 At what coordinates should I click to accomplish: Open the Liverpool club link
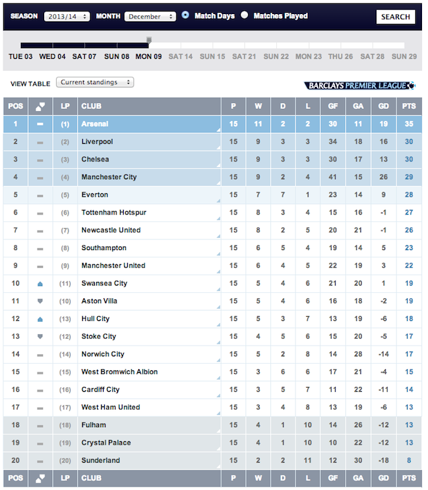coord(97,142)
